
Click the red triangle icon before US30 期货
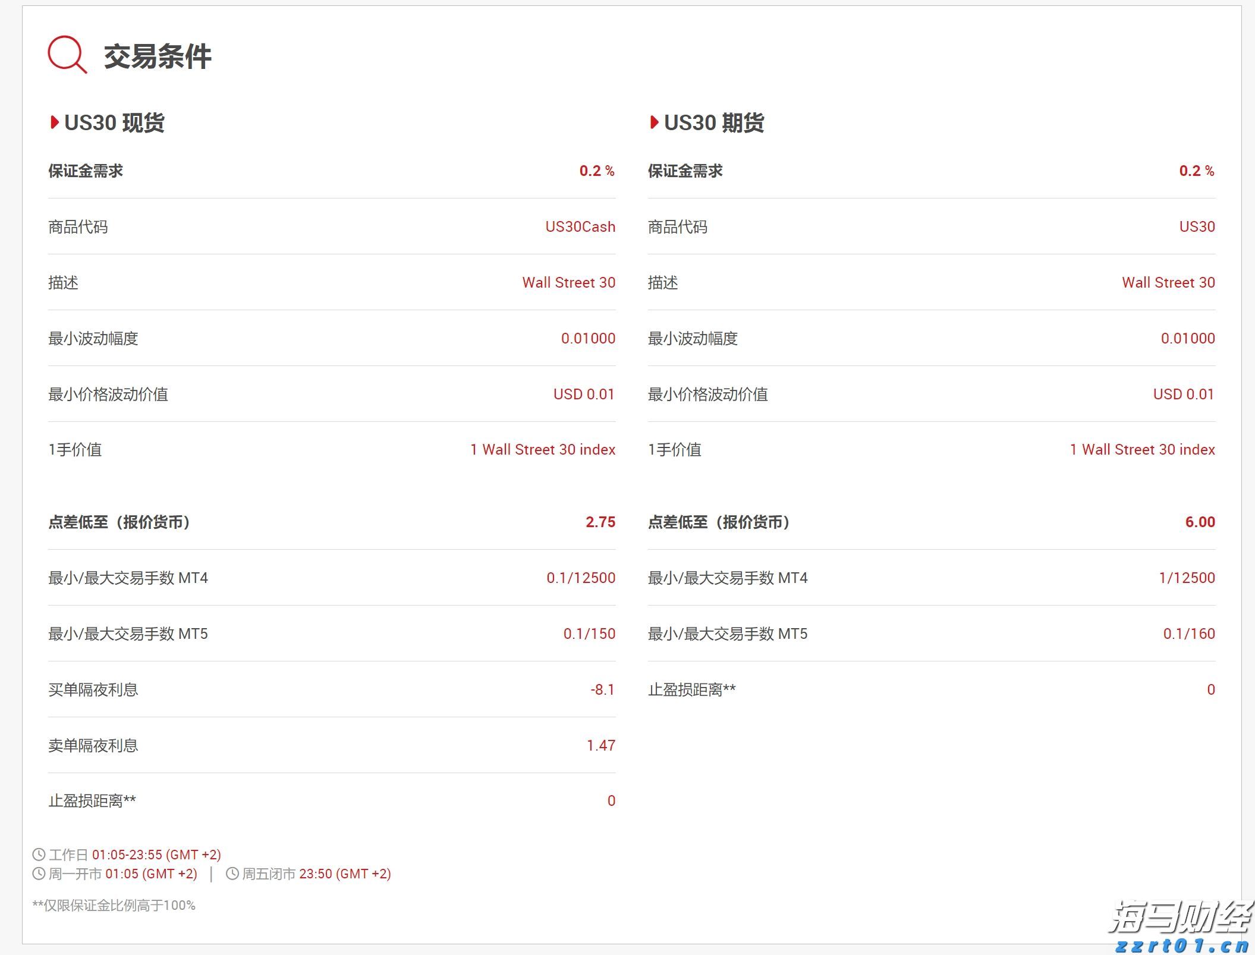coord(654,123)
